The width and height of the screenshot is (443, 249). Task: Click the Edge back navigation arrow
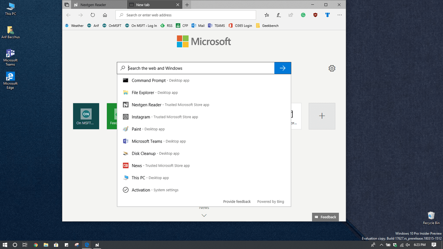[68, 15]
